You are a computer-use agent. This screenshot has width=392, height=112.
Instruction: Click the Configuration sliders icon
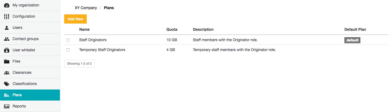(x=7, y=17)
